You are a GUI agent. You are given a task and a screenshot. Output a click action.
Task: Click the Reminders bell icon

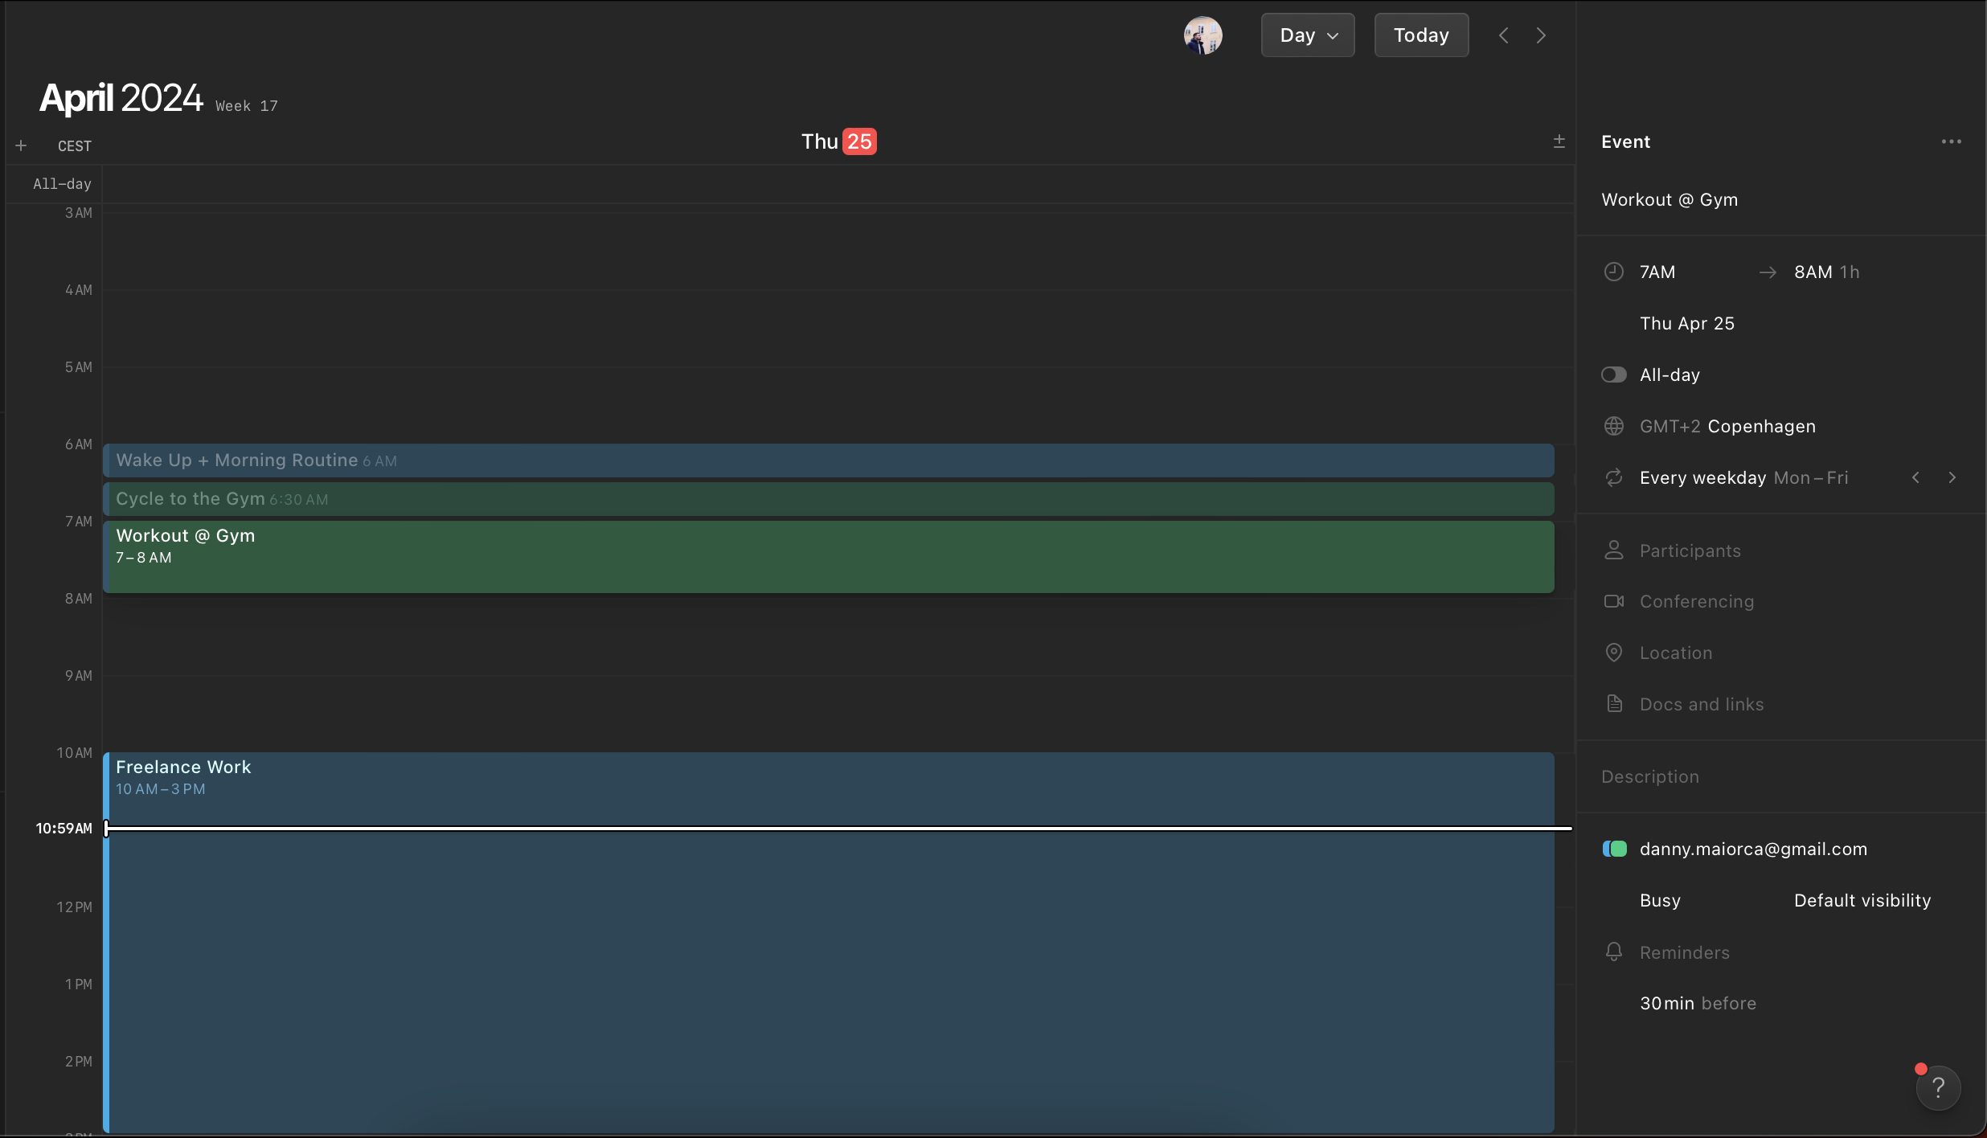coord(1614,952)
